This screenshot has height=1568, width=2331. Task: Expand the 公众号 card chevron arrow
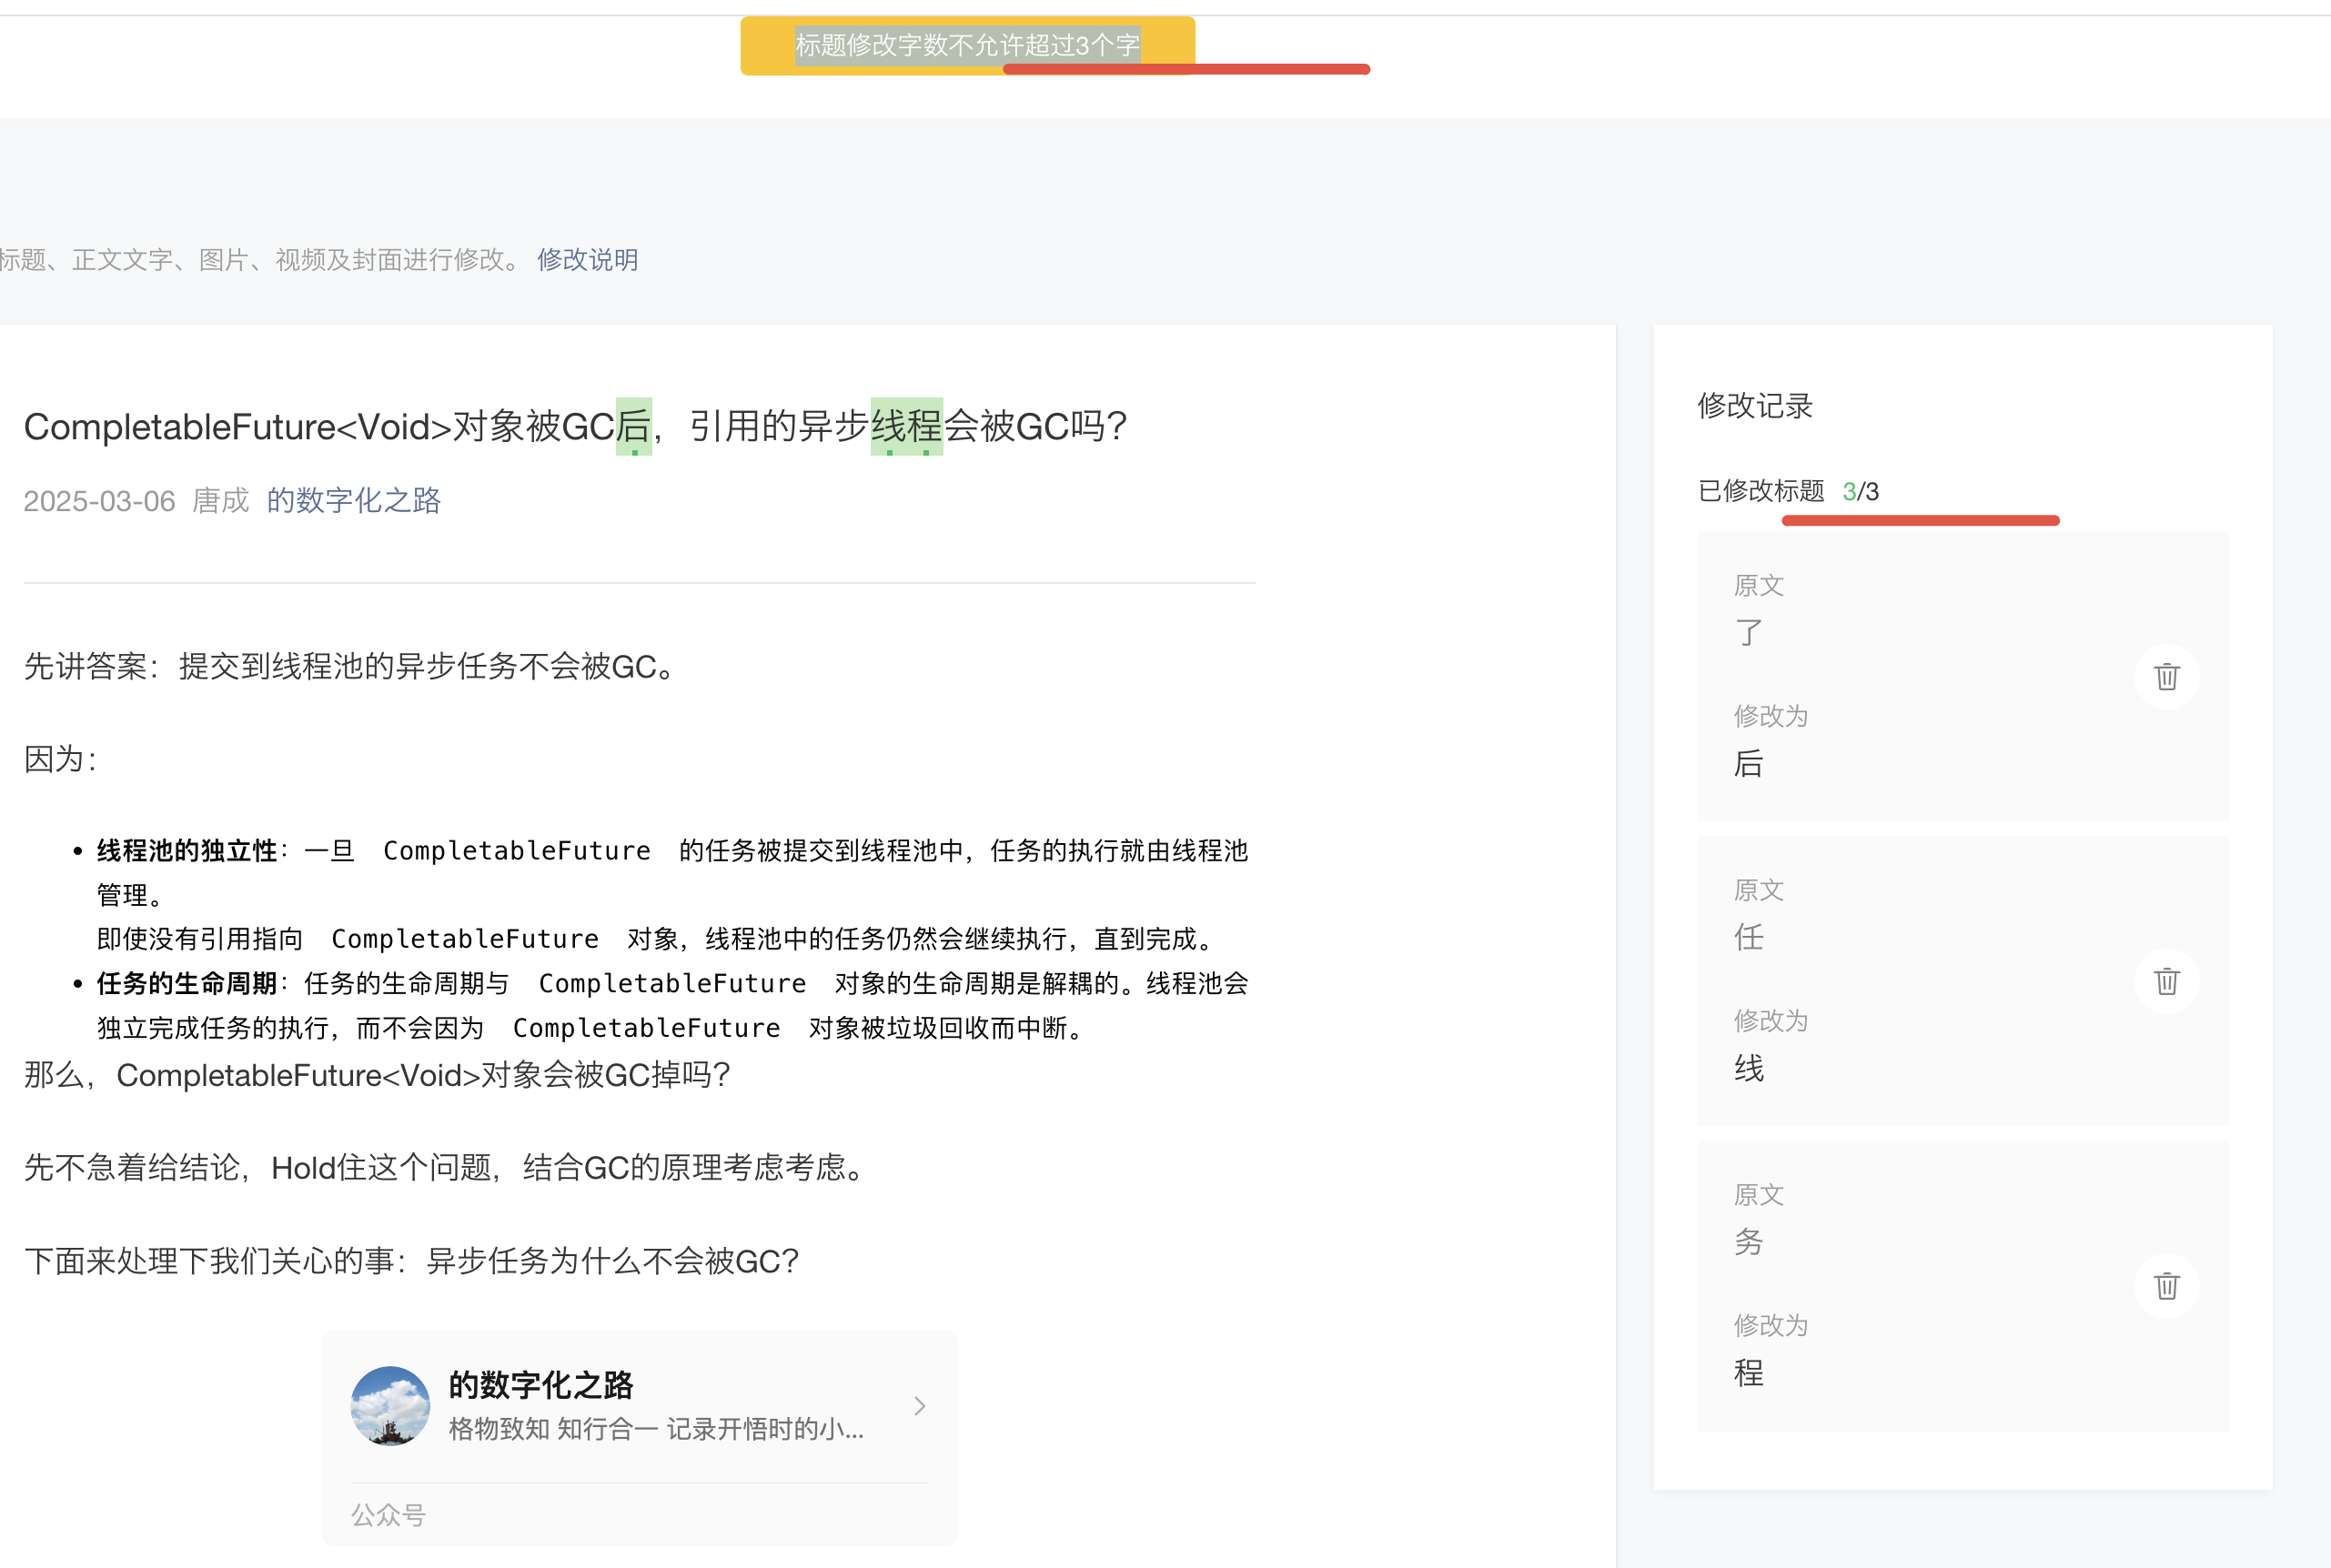[x=920, y=1406]
